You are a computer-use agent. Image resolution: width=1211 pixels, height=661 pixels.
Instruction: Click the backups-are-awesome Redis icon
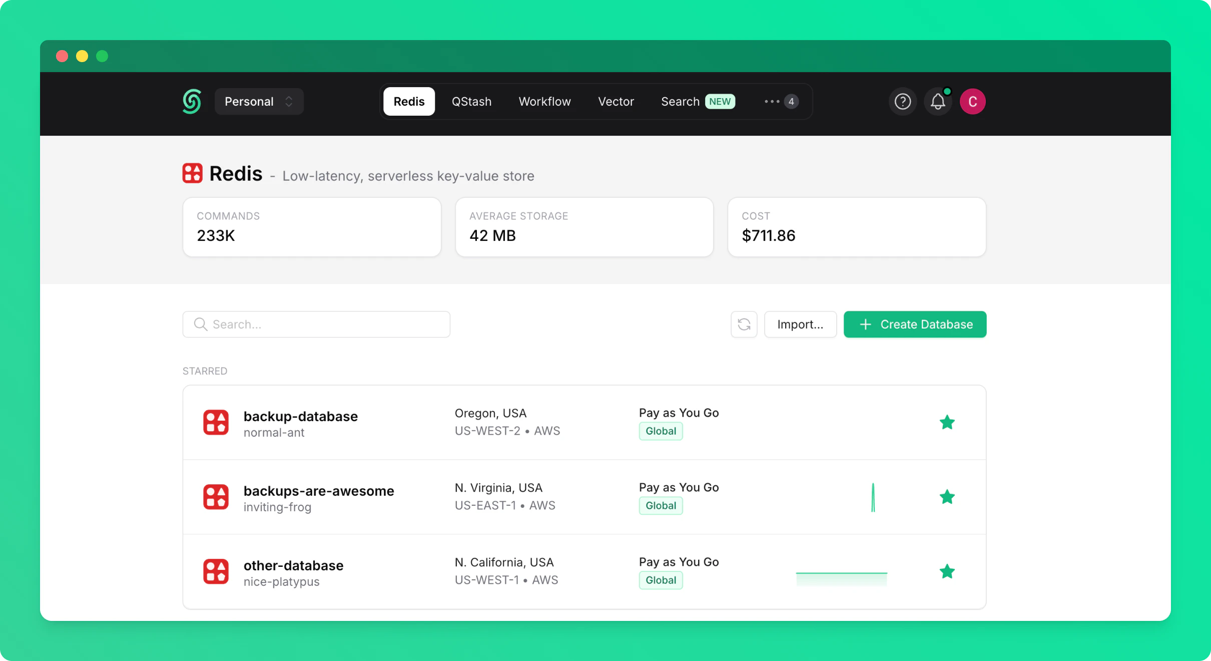pyautogui.click(x=216, y=497)
